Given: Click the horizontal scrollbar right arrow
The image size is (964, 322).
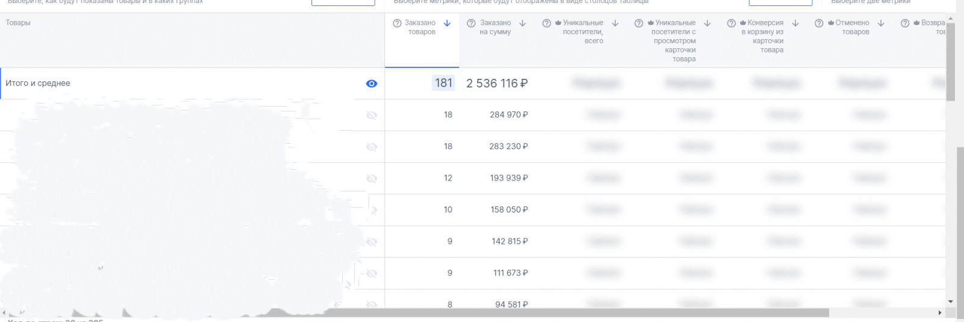Looking at the screenshot, I should point(940,313).
